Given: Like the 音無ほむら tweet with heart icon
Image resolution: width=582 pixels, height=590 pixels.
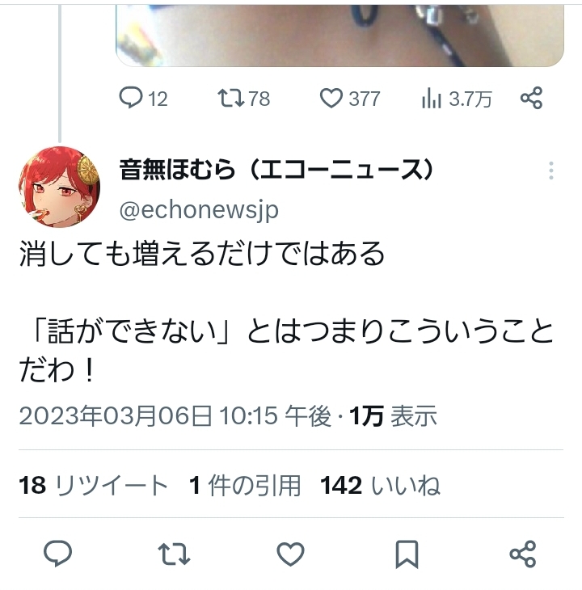Looking at the screenshot, I should 290,554.
